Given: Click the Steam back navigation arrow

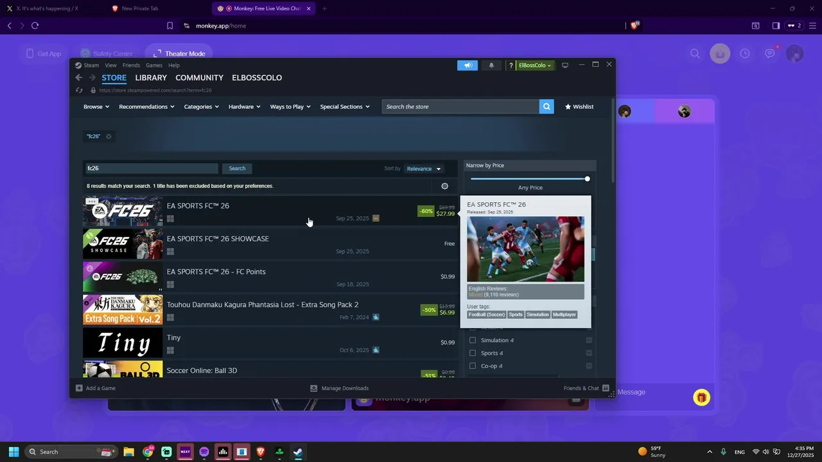Looking at the screenshot, I should coord(78,78).
